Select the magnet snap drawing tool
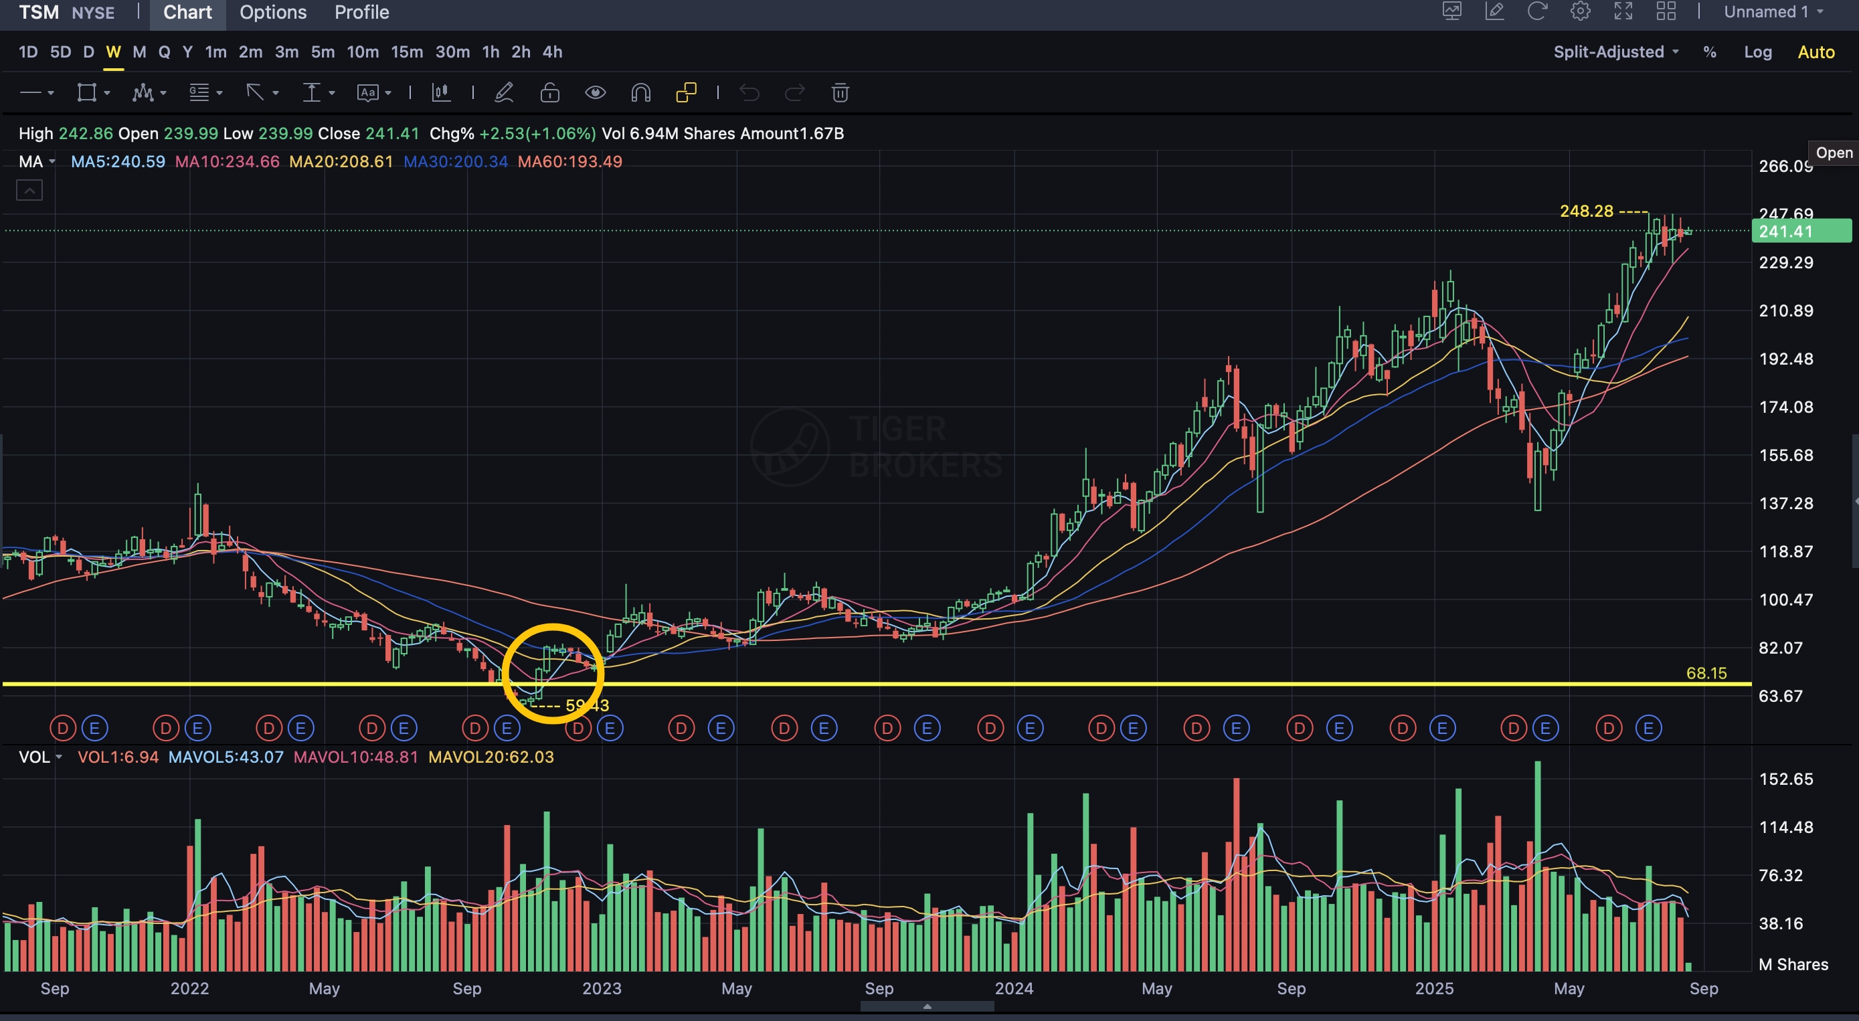Image resolution: width=1859 pixels, height=1021 pixels. [x=641, y=92]
